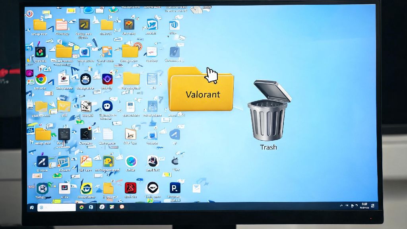Click the system tray clock

(x=364, y=206)
